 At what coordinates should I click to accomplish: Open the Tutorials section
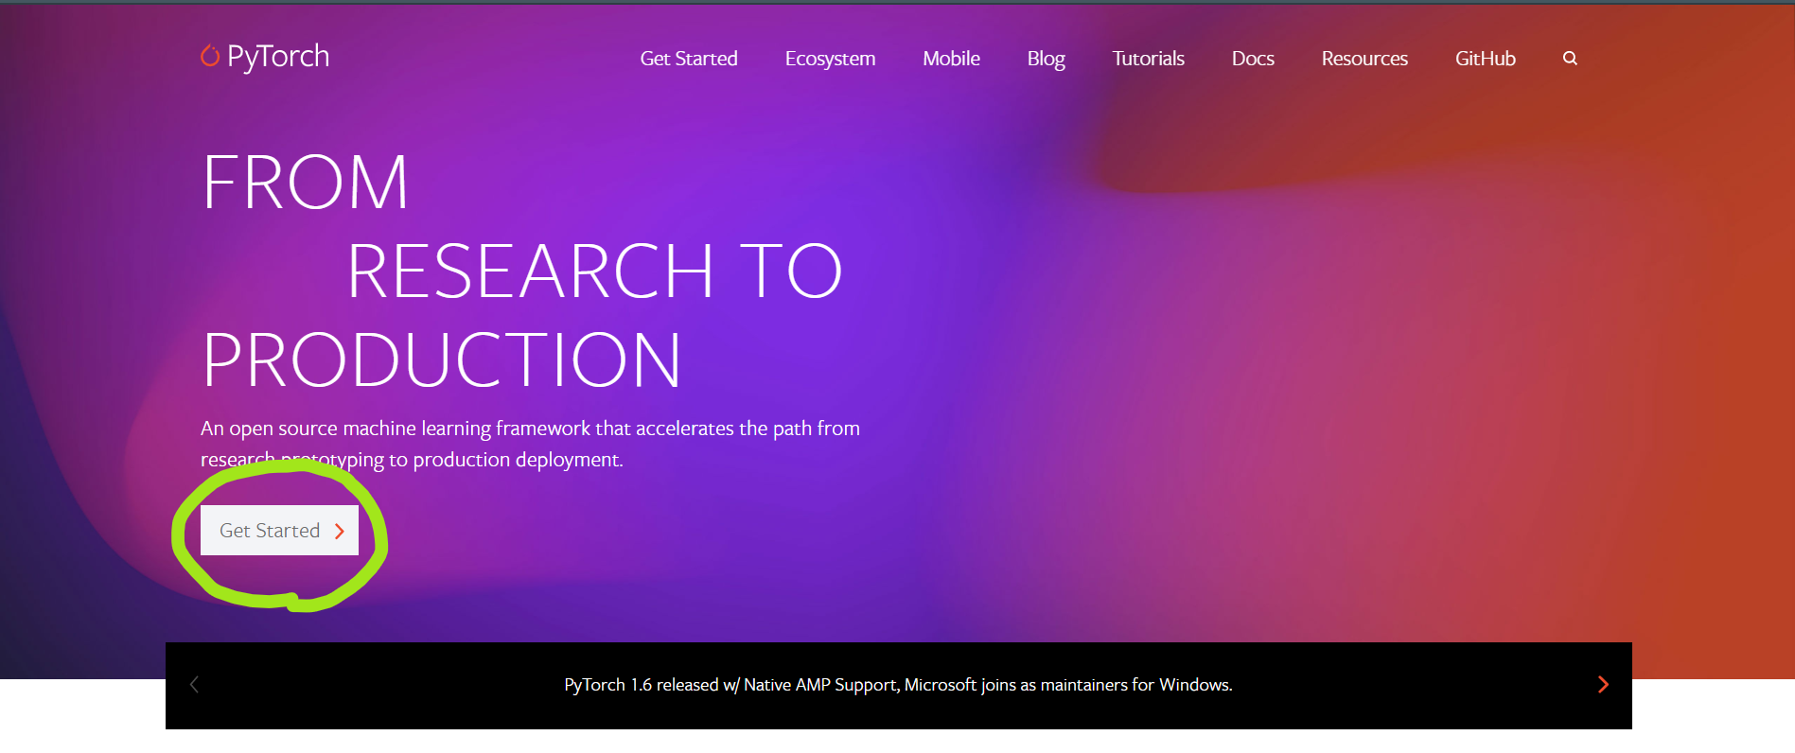point(1148,59)
